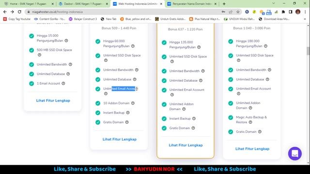Image resolution: width=310 pixels, height=174 pixels.
Task: Show info for Unlimited Database in first plan
Action: point(68,74)
